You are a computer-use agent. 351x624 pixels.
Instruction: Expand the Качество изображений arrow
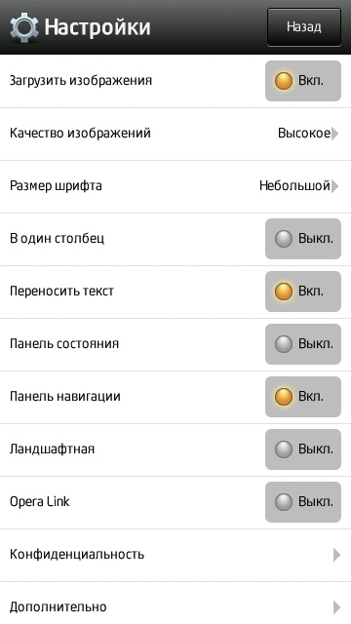tap(335, 134)
